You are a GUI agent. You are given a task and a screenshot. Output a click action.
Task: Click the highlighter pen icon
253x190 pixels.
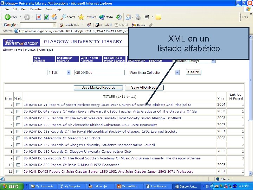(x=151, y=25)
